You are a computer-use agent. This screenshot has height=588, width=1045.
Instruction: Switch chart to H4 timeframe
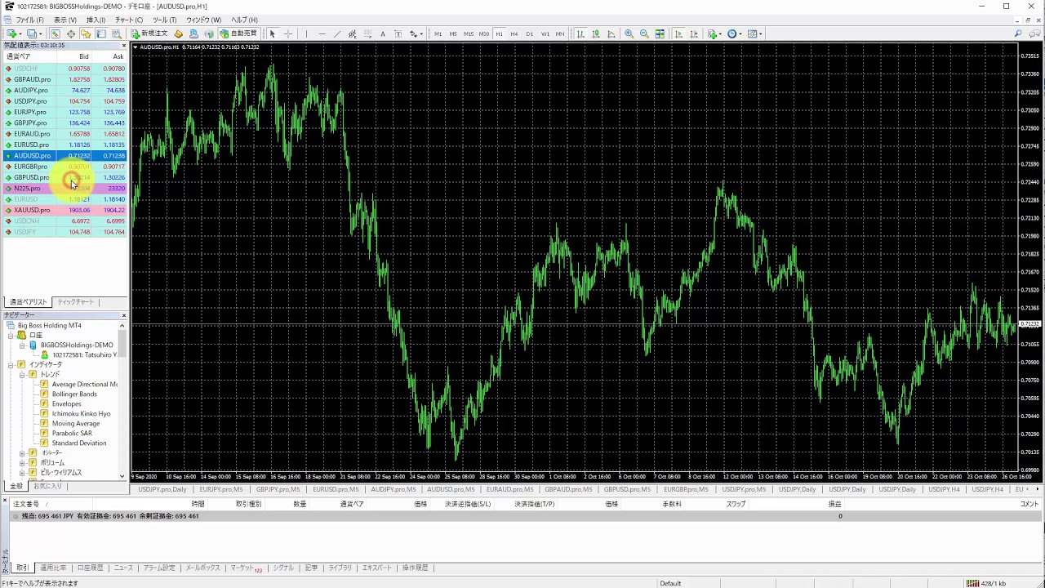(514, 33)
